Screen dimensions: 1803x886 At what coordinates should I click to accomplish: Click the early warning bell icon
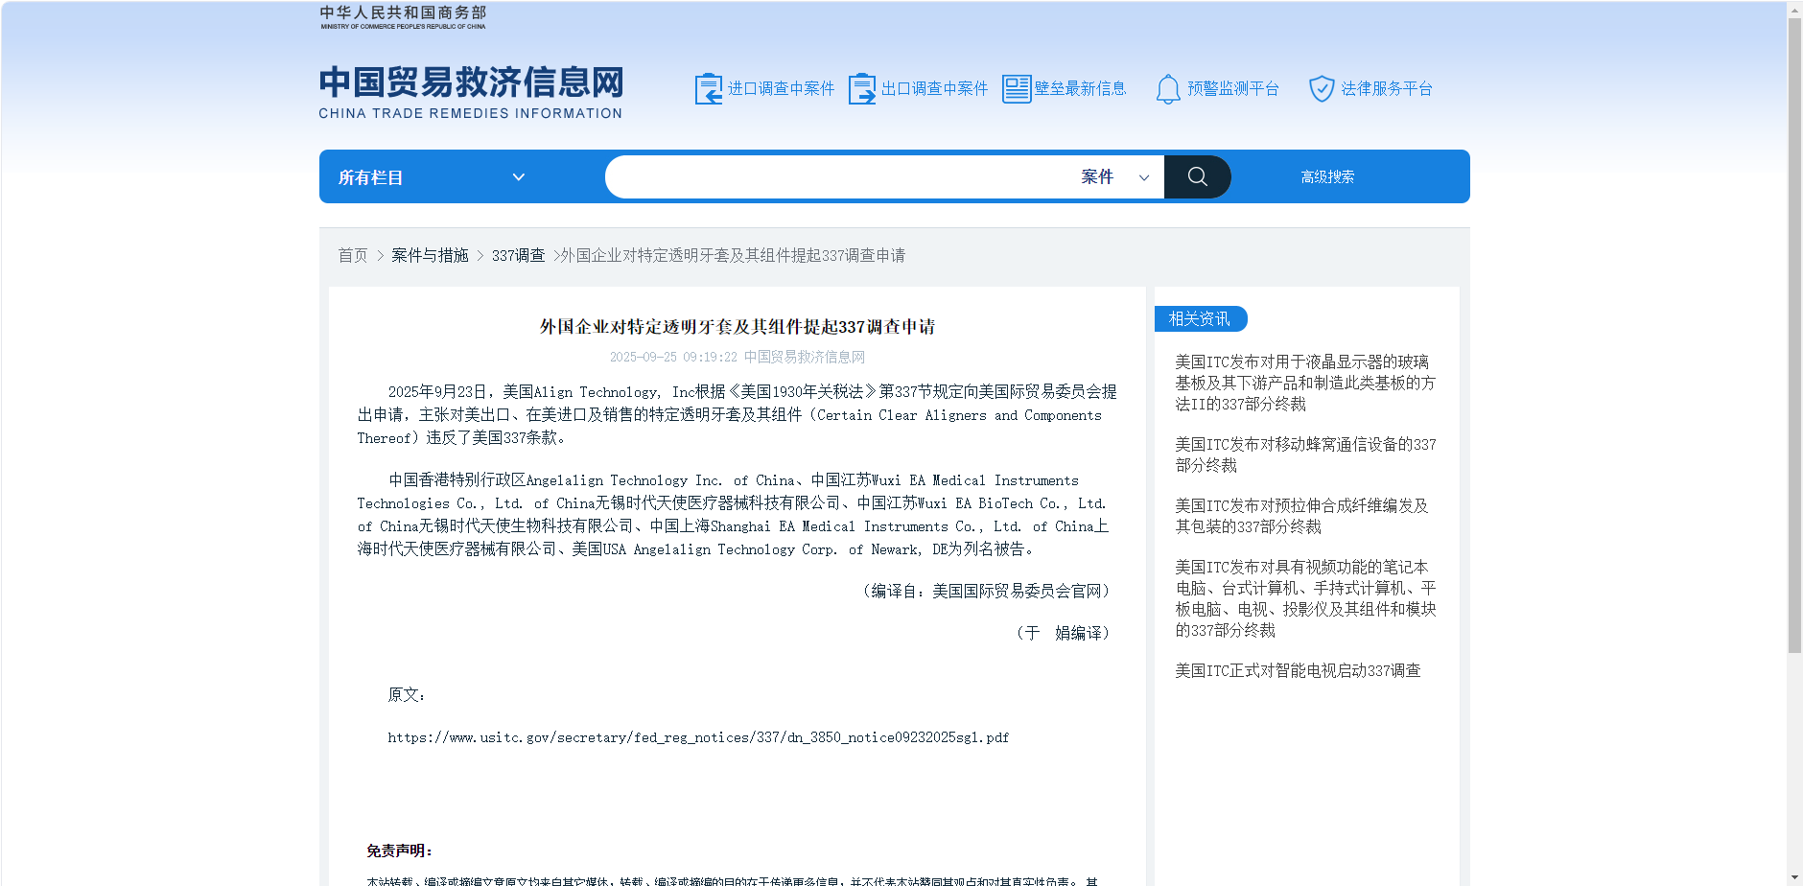(x=1167, y=89)
